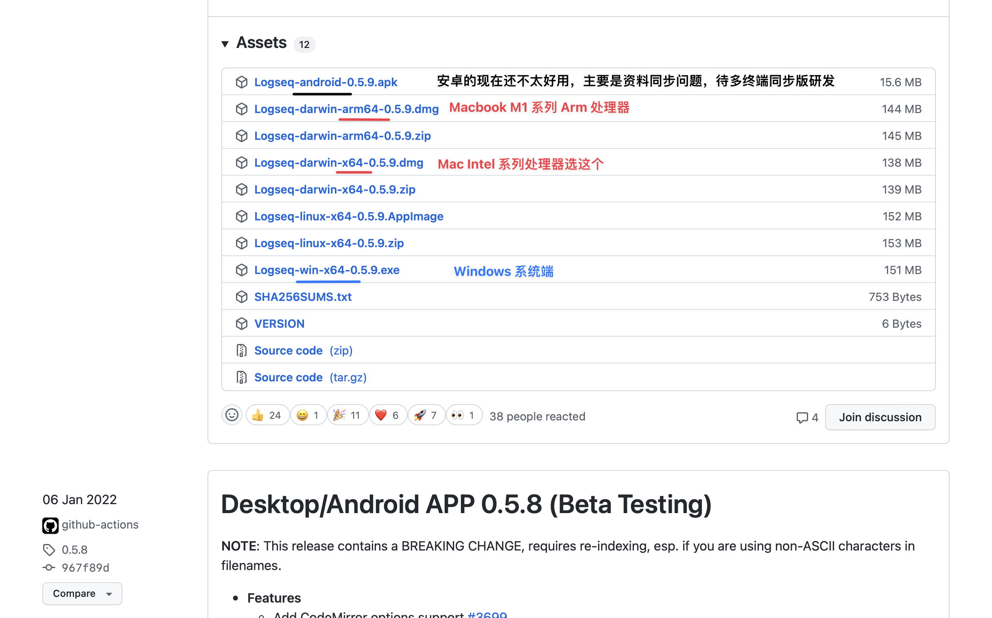Click the 753 Bytes size text

pyautogui.click(x=895, y=297)
